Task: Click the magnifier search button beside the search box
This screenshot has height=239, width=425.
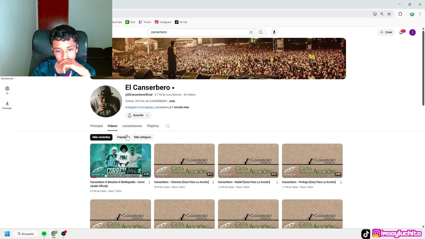Action: point(261,32)
